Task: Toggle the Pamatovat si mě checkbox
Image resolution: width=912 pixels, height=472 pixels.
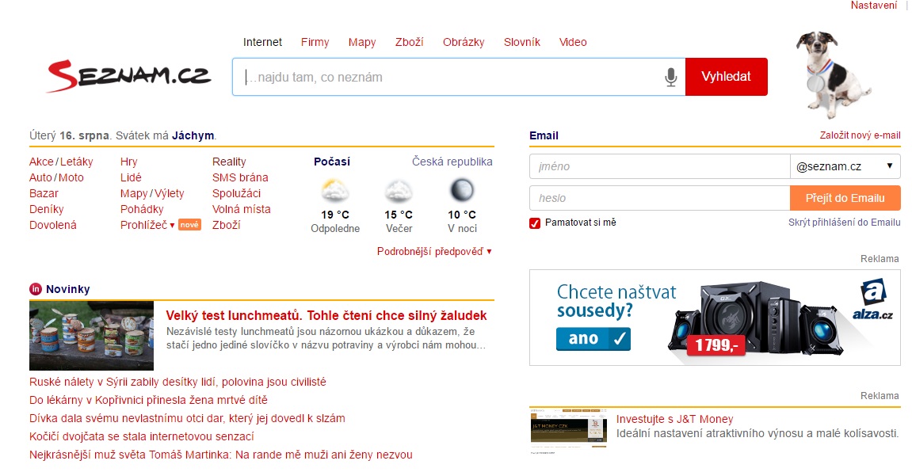Action: [535, 223]
